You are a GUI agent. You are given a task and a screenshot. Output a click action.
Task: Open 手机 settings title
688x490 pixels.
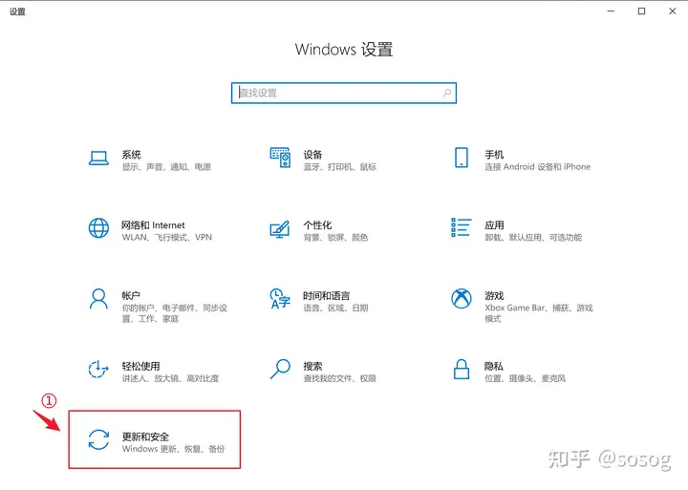494,155
